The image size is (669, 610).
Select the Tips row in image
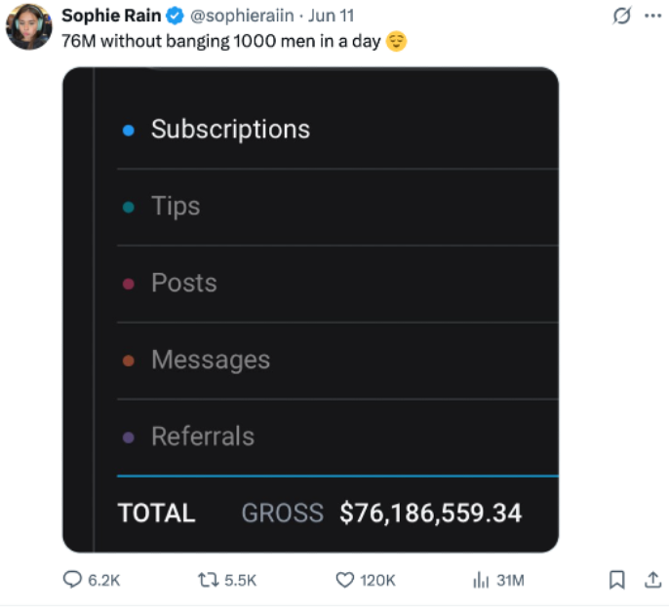pos(337,208)
